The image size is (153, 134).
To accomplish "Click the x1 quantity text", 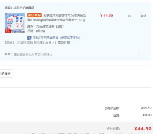I will click(129, 16).
